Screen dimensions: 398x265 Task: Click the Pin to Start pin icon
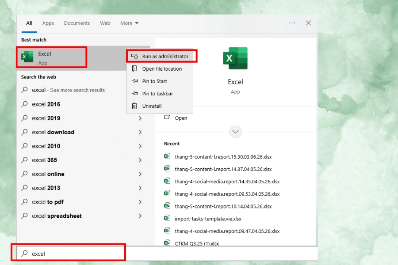click(x=134, y=81)
